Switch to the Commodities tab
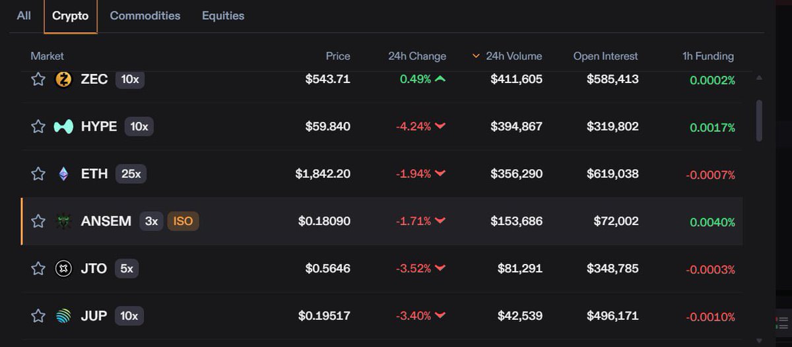This screenshot has height=347, width=792. click(x=145, y=16)
